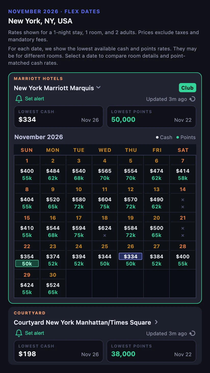Choose November 10 at $580
The width and height of the screenshot is (210, 373).
click(79, 198)
